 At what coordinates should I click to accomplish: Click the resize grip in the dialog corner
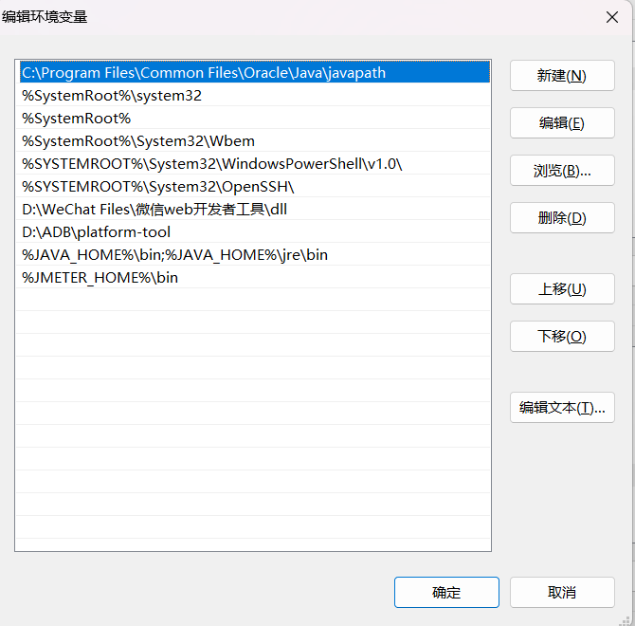point(626,620)
